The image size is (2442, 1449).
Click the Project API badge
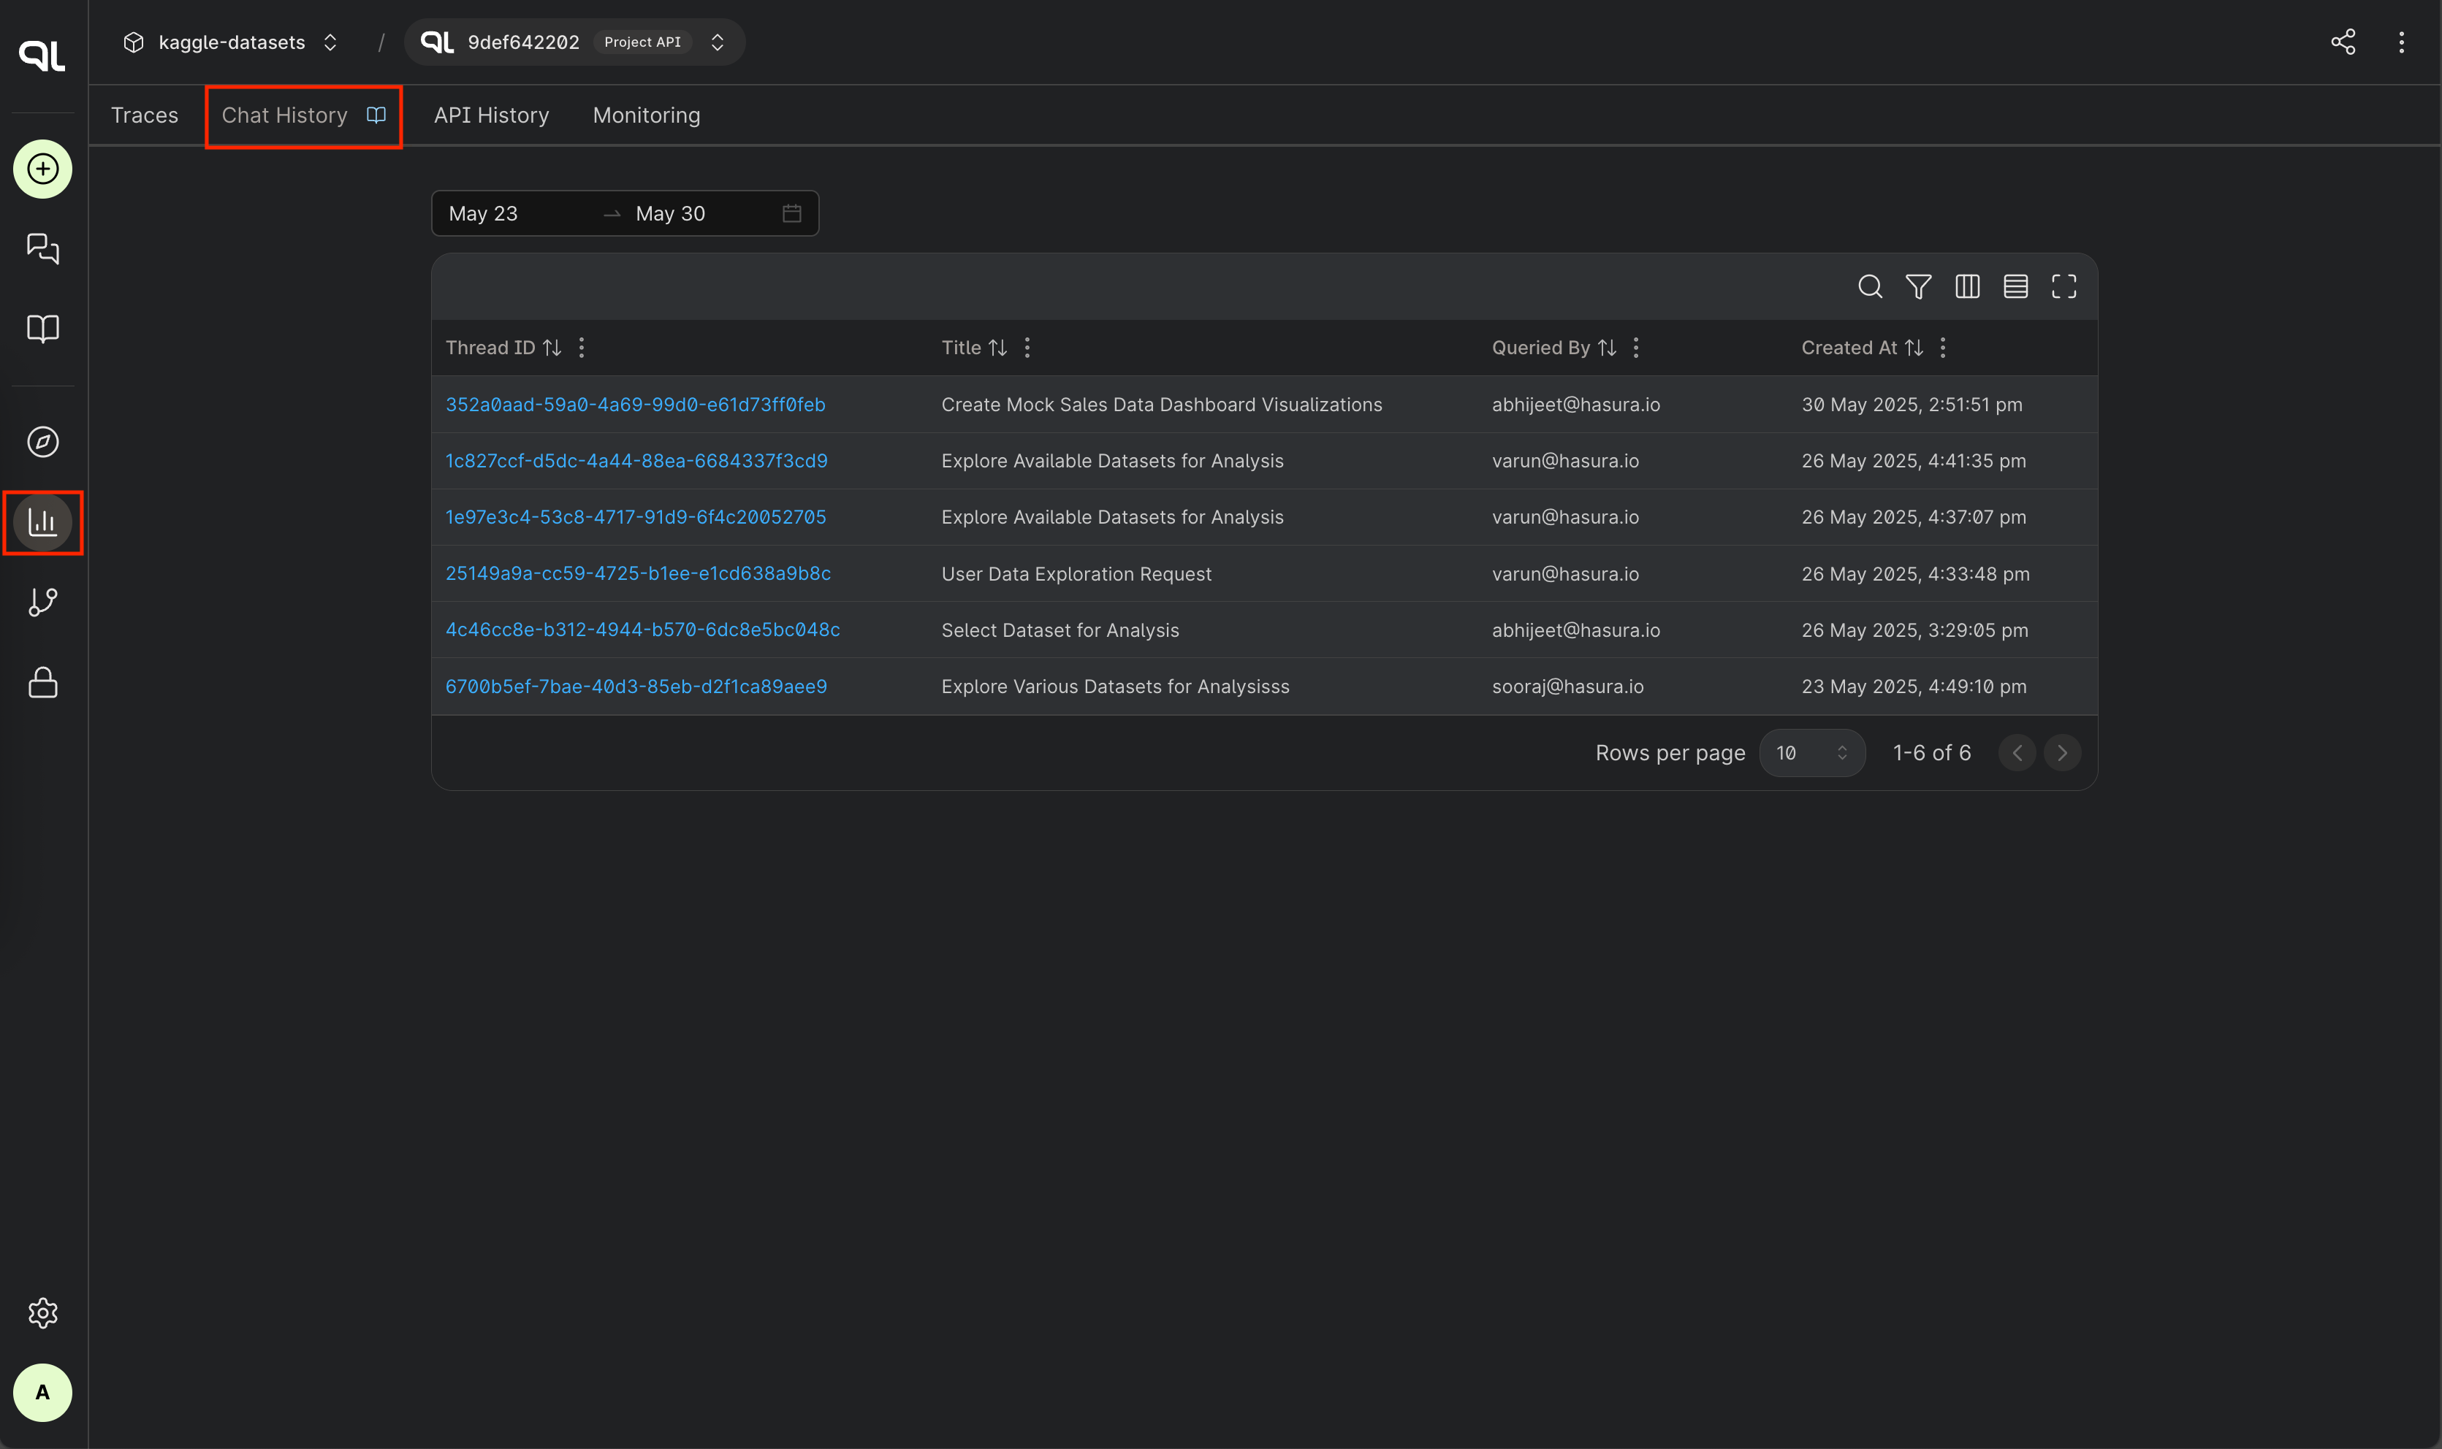tap(642, 42)
